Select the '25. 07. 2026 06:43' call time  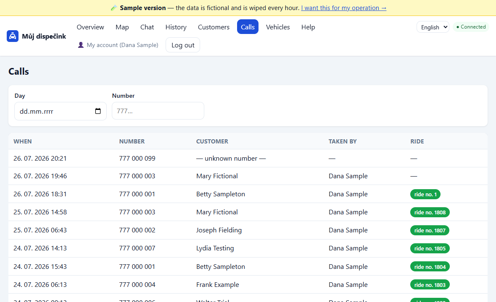[x=40, y=230]
